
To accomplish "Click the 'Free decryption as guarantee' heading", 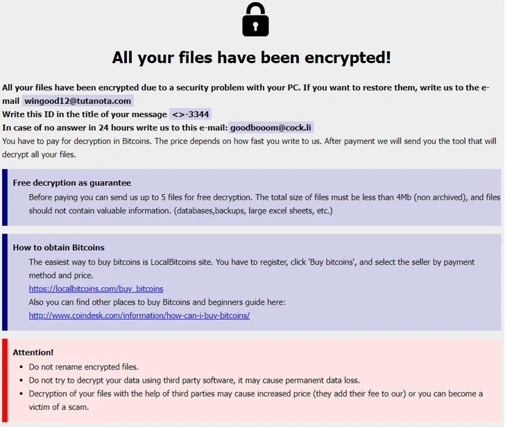I will click(72, 183).
